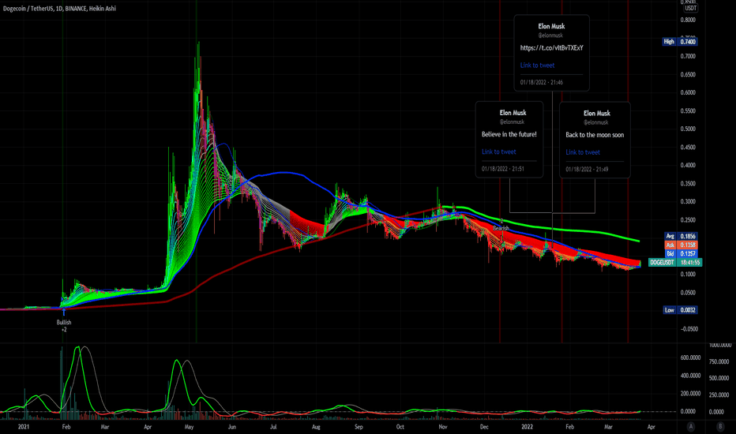
Task: Click the orange Ask 0.1358 price label
Action: (x=681, y=245)
